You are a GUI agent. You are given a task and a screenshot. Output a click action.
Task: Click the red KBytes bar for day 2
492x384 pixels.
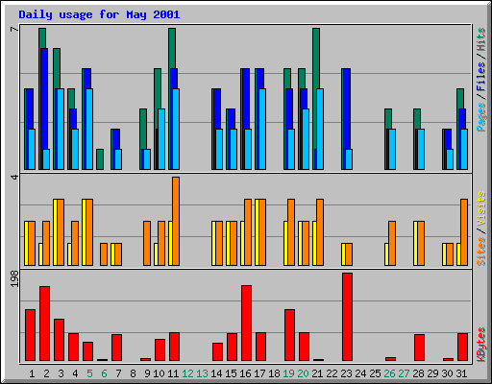[x=44, y=324]
